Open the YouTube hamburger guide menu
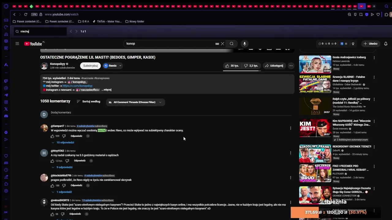The image size is (392, 220). (17, 44)
